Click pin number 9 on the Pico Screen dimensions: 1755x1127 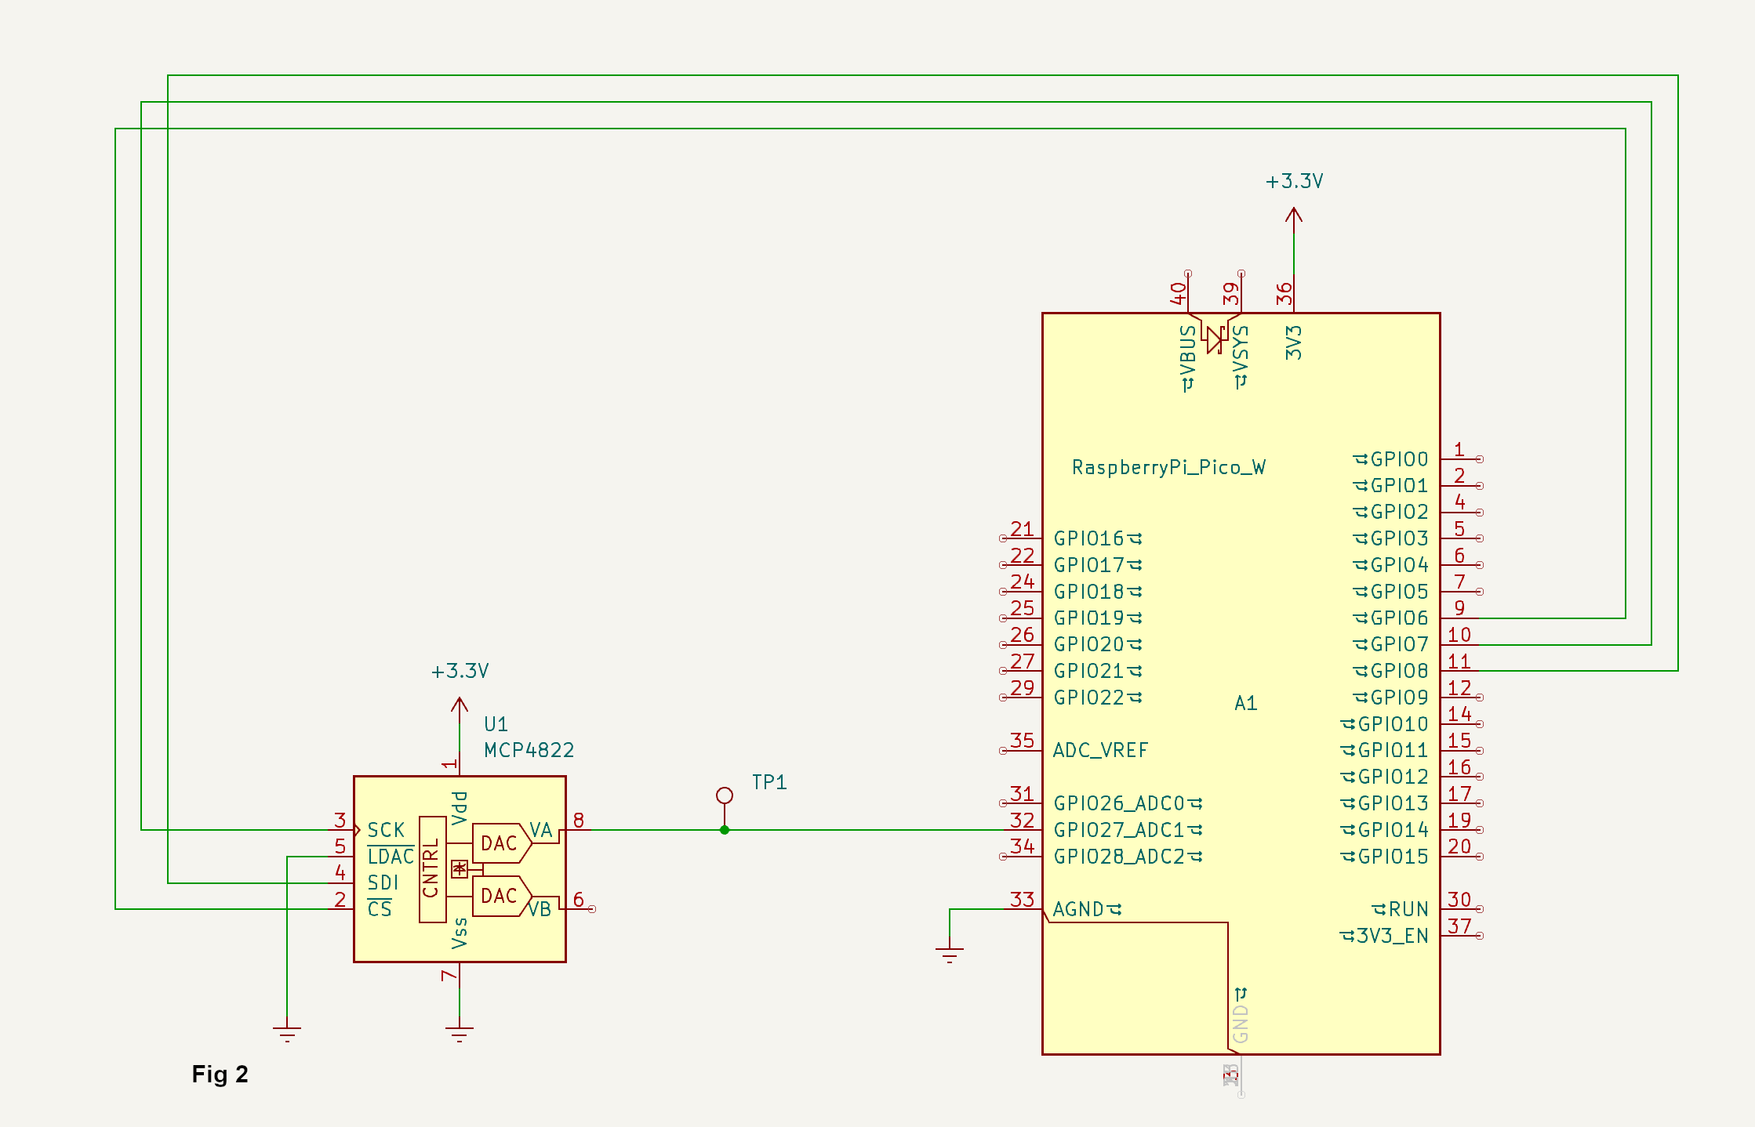pyautogui.click(x=1459, y=607)
